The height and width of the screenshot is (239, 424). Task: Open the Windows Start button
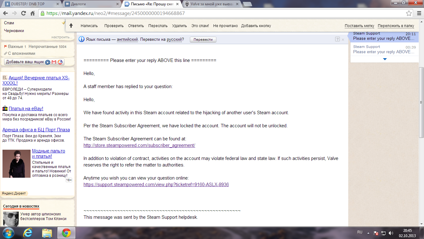click(8, 232)
